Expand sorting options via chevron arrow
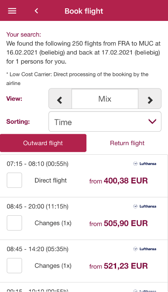This screenshot has width=168, height=292. pyautogui.click(x=152, y=122)
